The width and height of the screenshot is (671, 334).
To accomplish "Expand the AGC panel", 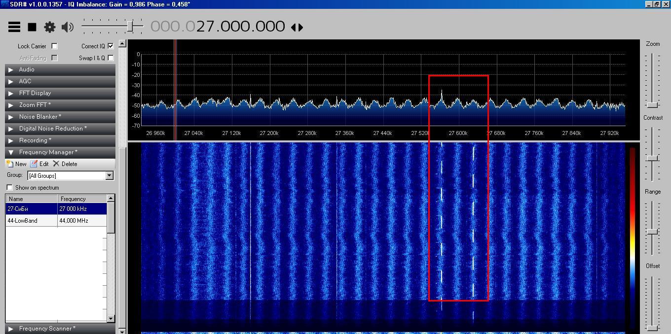I will point(60,81).
